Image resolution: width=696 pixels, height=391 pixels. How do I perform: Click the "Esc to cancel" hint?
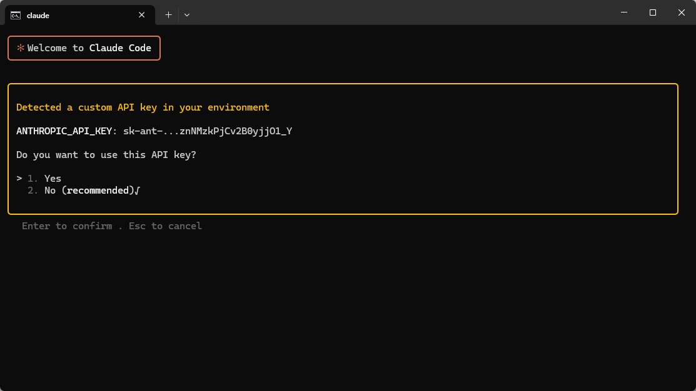click(x=165, y=226)
